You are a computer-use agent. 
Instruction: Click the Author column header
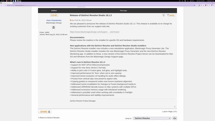coord(54,10)
